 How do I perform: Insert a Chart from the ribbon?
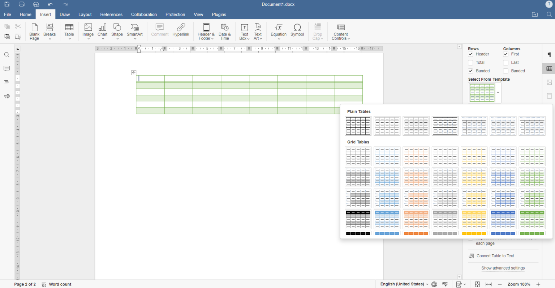coord(102,31)
